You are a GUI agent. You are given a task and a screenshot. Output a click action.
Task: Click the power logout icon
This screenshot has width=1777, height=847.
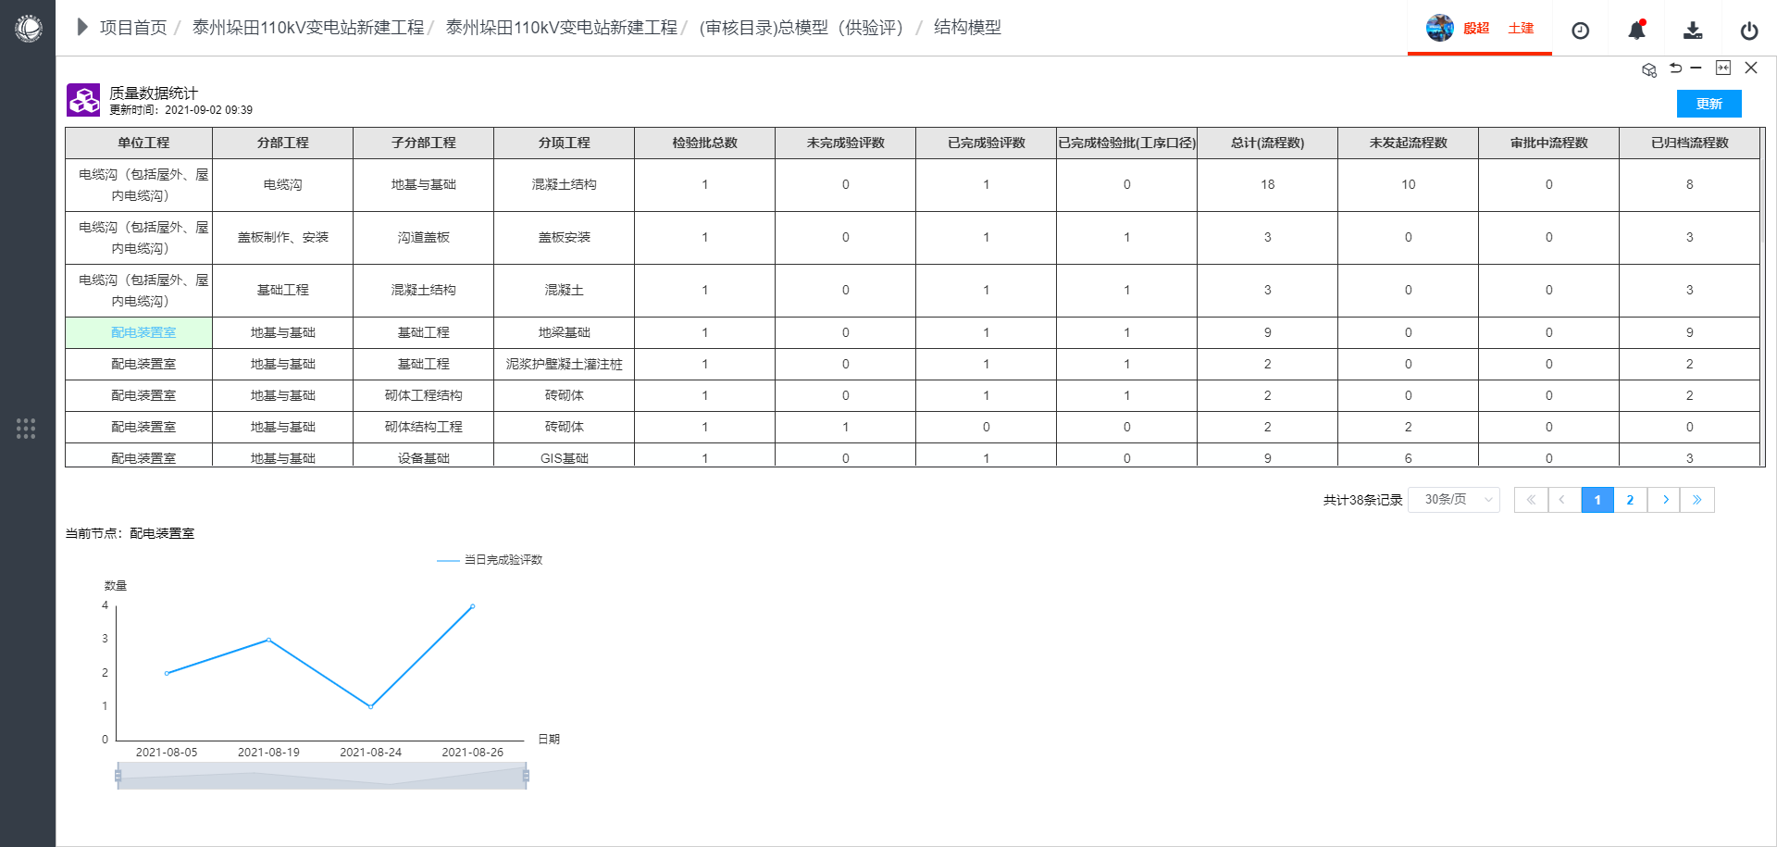1748,31
